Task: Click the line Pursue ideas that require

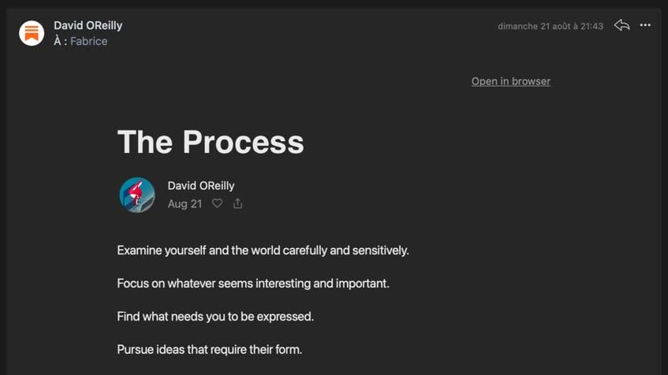Action: click(210, 350)
